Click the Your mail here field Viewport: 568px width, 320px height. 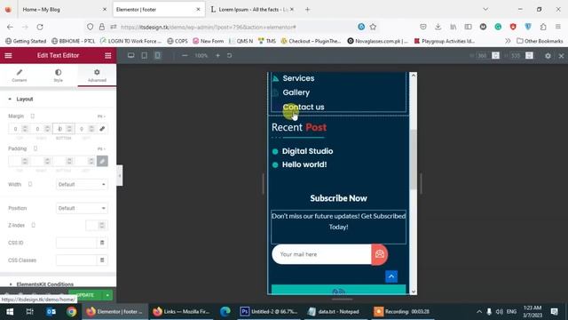[x=321, y=254]
